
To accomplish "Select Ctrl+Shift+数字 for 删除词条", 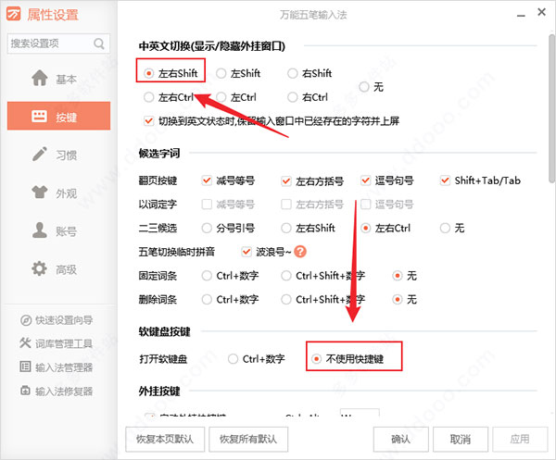I will tap(286, 300).
